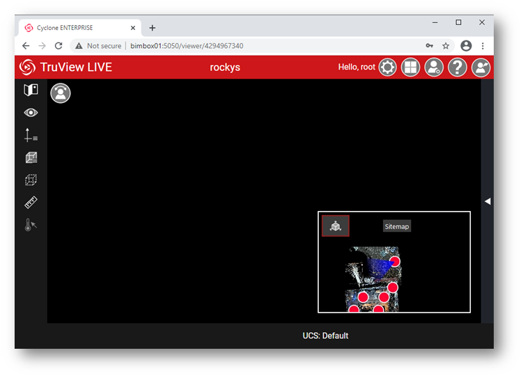Open the sitemap book icon in left sidebar
The height and width of the screenshot is (378, 523).
coord(31,90)
